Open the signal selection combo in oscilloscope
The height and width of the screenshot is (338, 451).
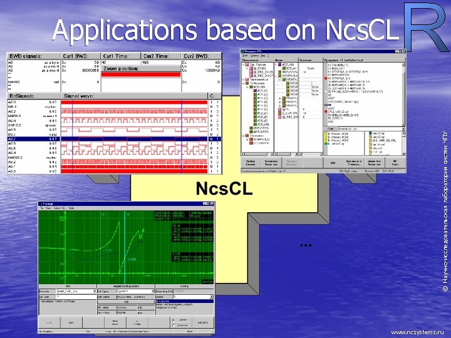(x=153, y=292)
